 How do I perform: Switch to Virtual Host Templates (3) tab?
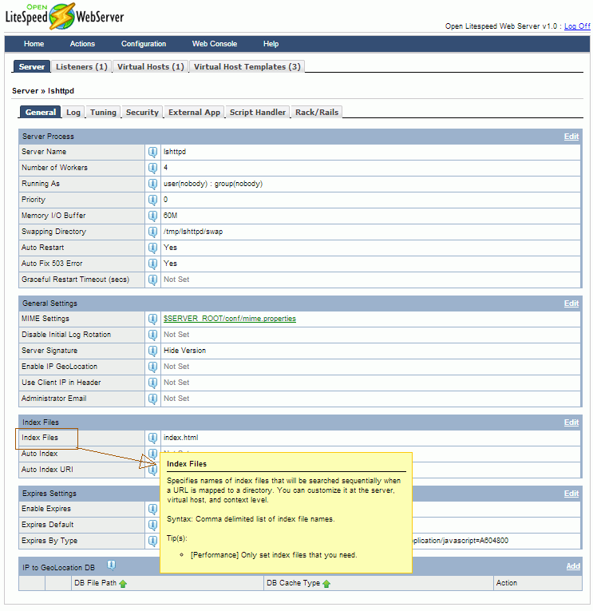pyautogui.click(x=247, y=66)
